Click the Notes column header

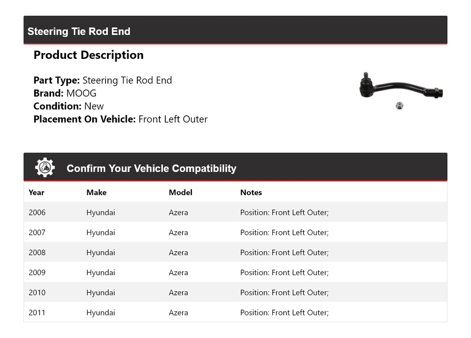(x=251, y=192)
